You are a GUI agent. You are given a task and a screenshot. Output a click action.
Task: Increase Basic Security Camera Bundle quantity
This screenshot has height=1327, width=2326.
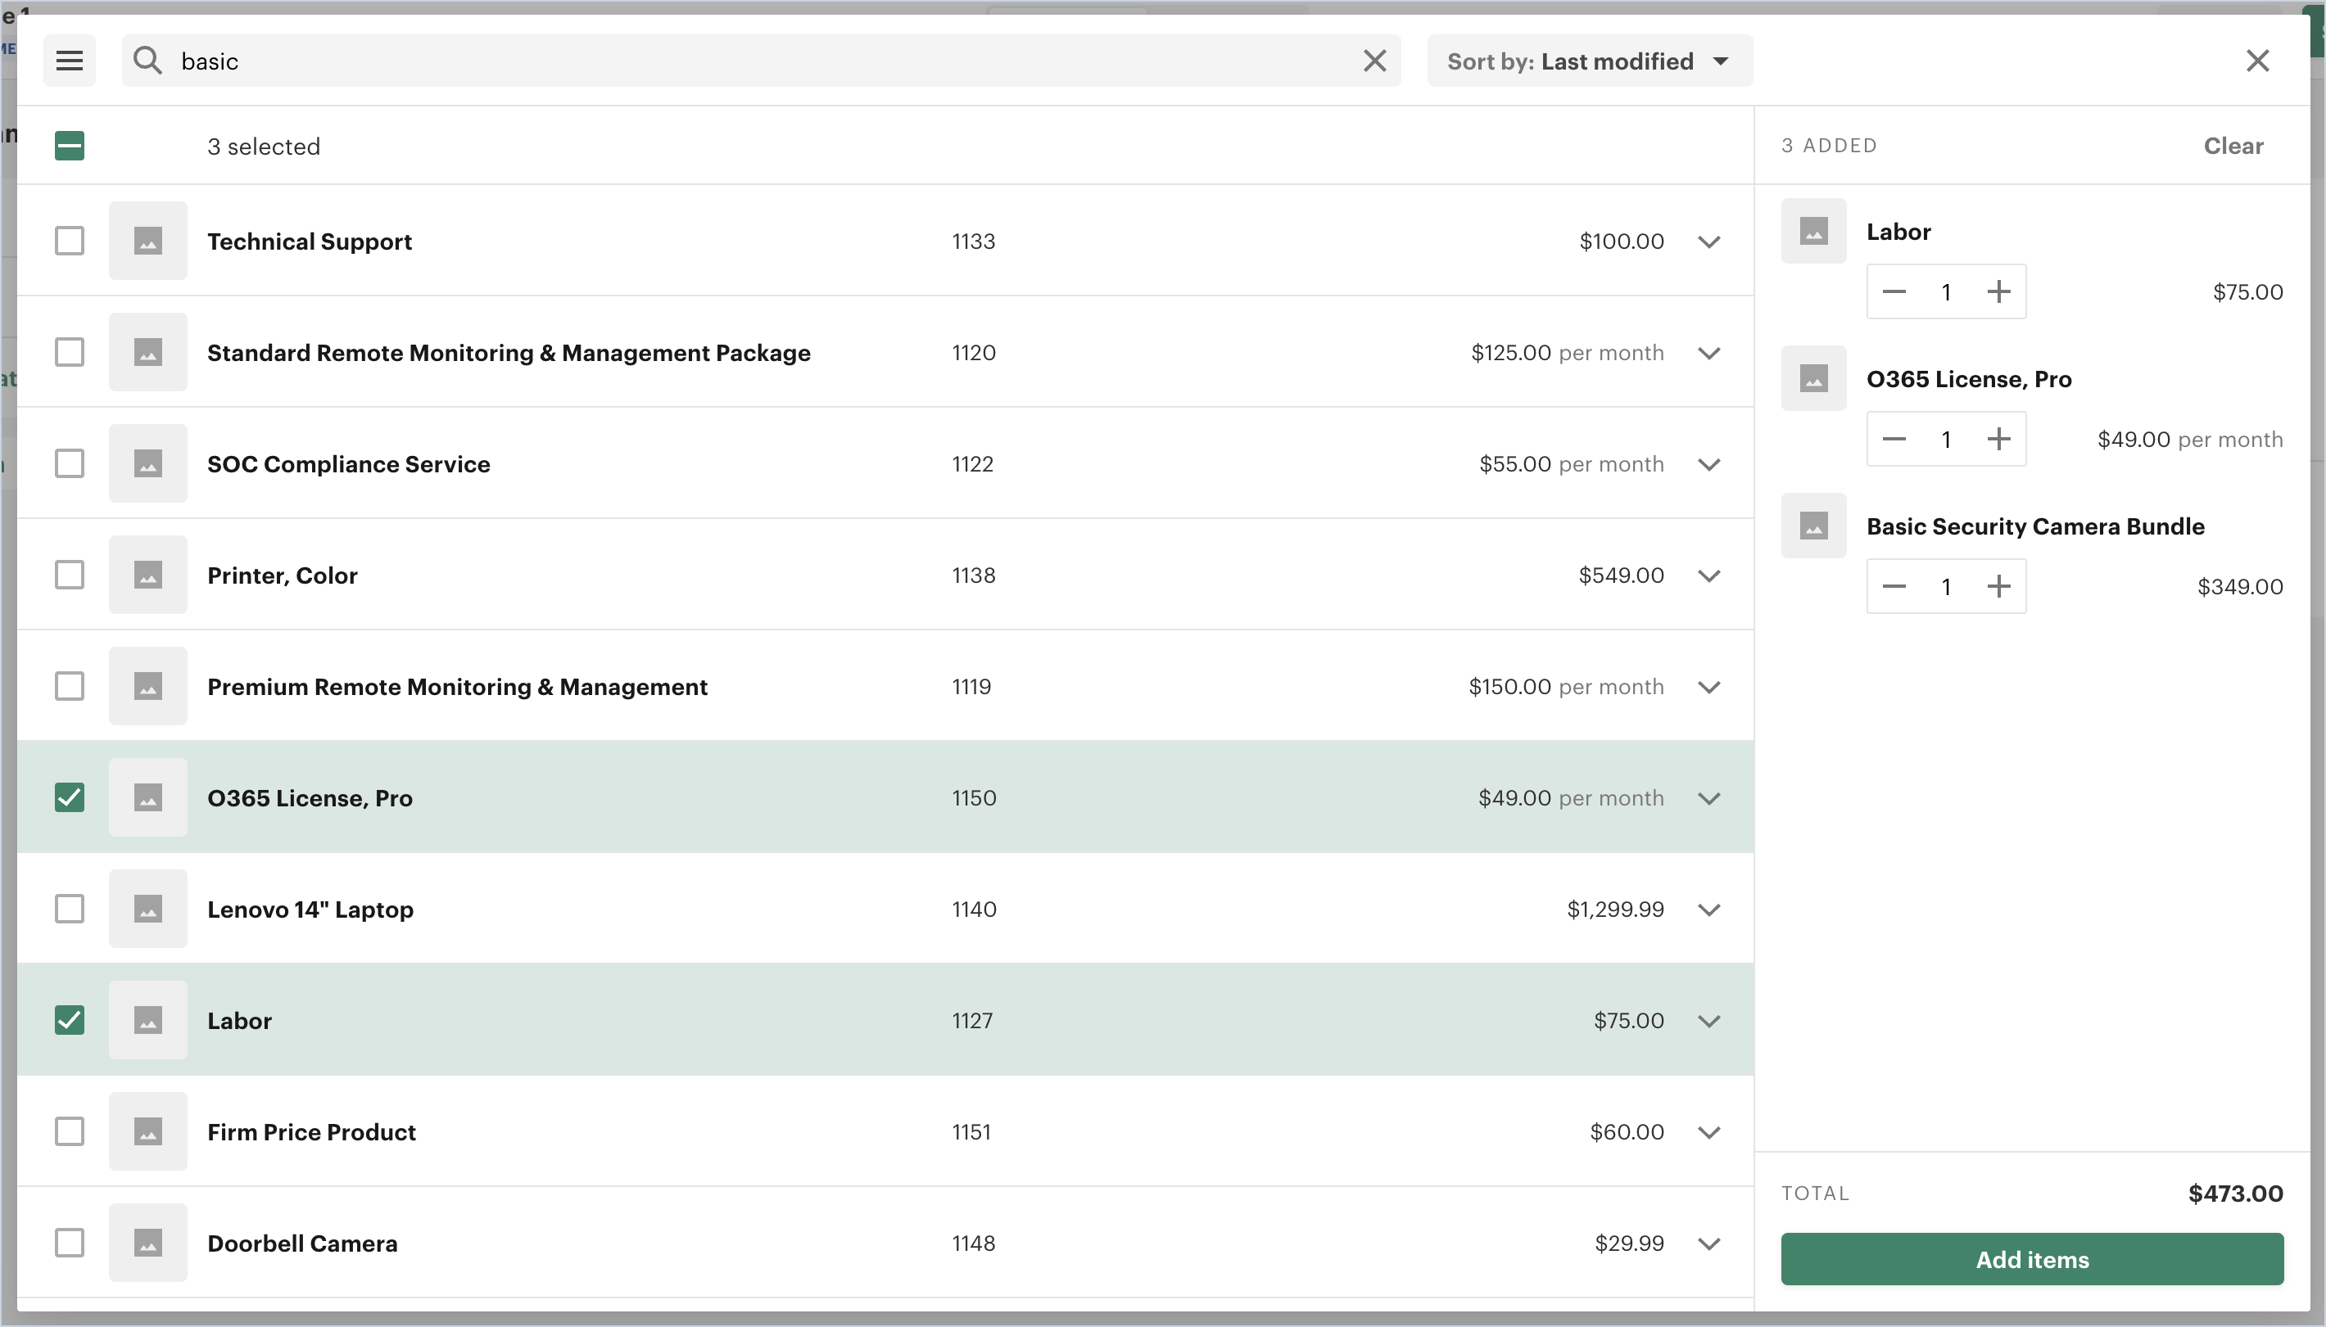(x=1998, y=586)
